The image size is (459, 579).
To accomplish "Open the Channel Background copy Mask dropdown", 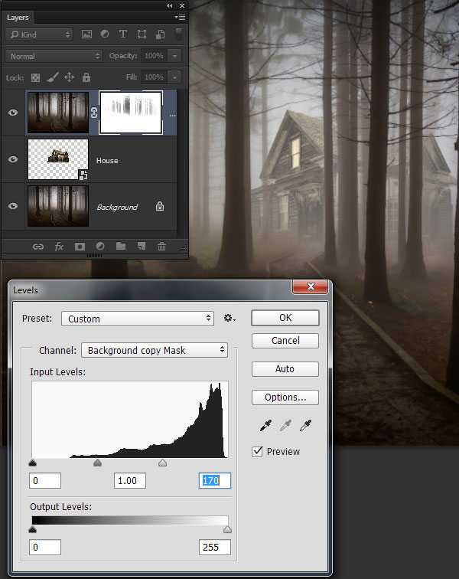I will [155, 350].
